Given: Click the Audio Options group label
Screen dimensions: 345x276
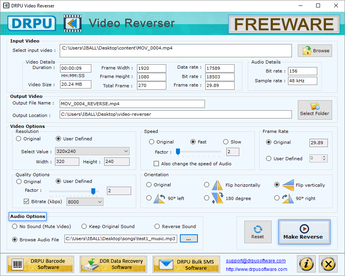Looking at the screenshot, I should point(28,216).
